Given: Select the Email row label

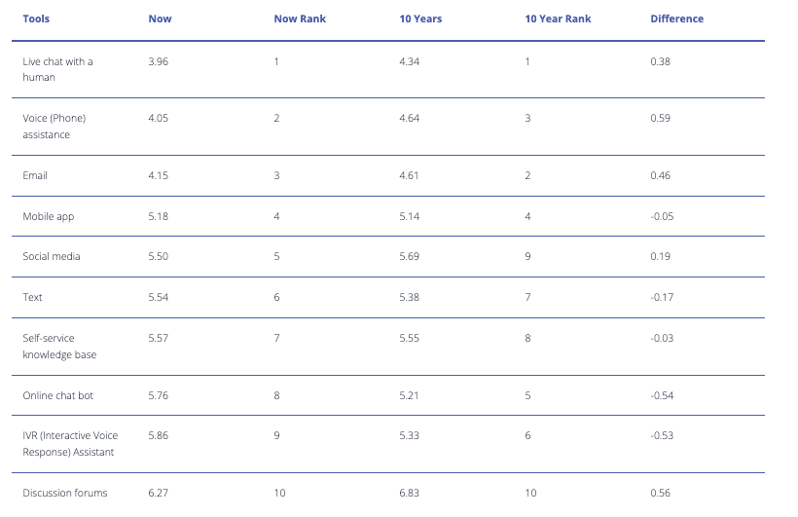Looking at the screenshot, I should (x=35, y=175).
